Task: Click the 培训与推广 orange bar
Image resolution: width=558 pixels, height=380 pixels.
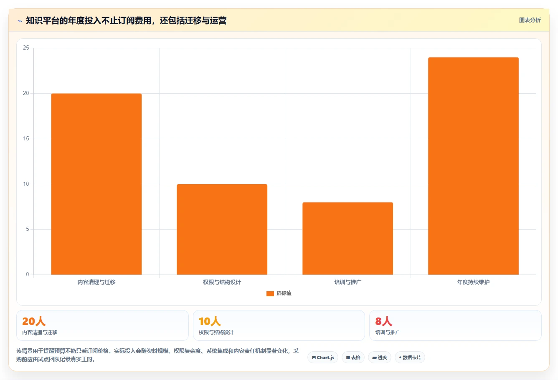Action: click(347, 238)
